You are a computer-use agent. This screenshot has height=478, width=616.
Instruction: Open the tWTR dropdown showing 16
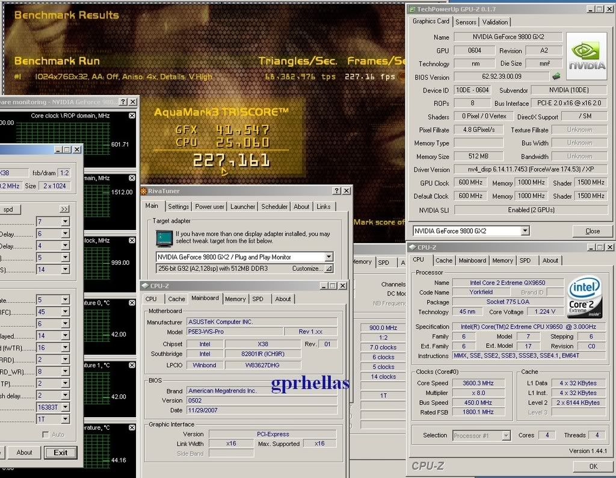tap(66, 347)
